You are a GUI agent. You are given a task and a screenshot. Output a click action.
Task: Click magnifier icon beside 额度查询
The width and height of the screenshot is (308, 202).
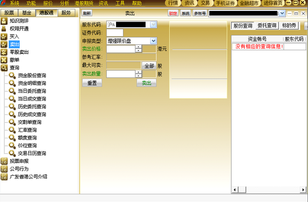point(12,138)
